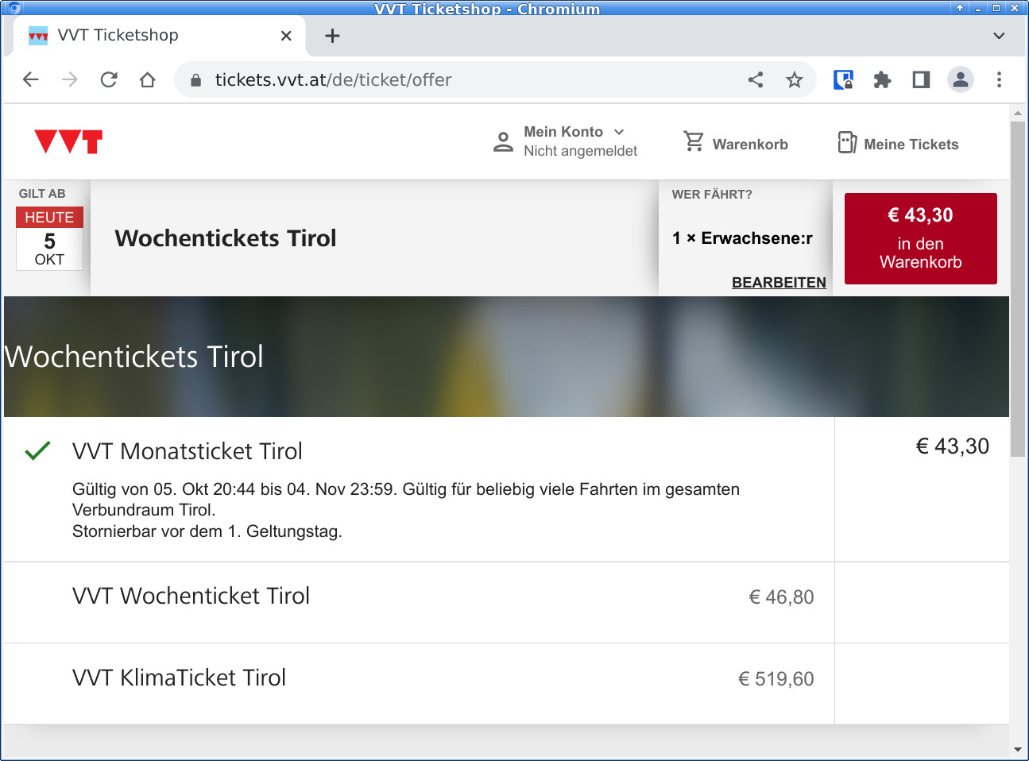
Task: Click the Warenkorb cart icon
Action: 694,141
